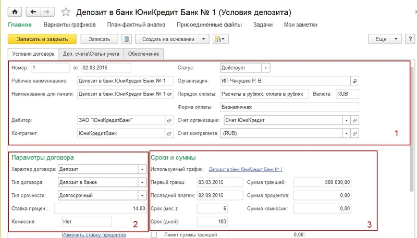
Task: Click the Лимит суммы траншей amount field
Action: pos(266,235)
